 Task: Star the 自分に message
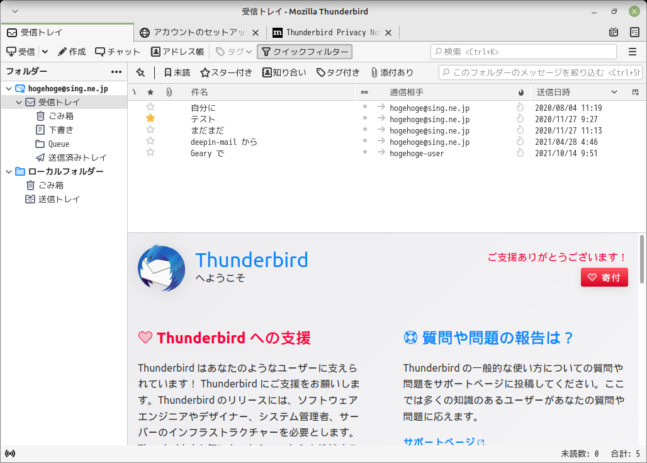[150, 107]
